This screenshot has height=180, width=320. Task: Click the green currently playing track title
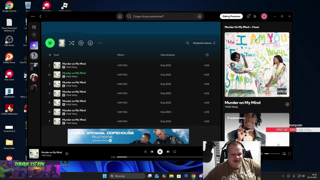pos(74,73)
